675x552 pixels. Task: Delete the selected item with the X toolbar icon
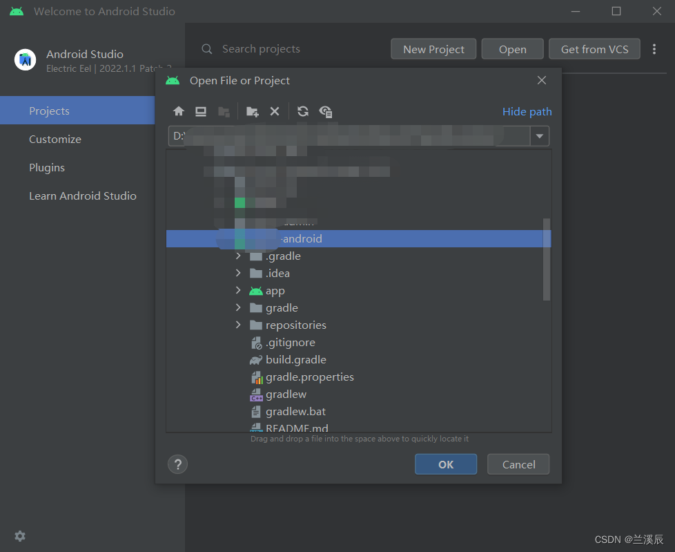click(x=275, y=112)
